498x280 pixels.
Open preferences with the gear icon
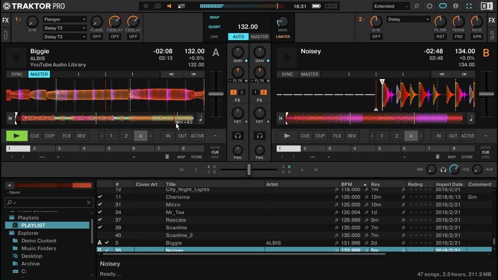pyautogui.click(x=430, y=6)
